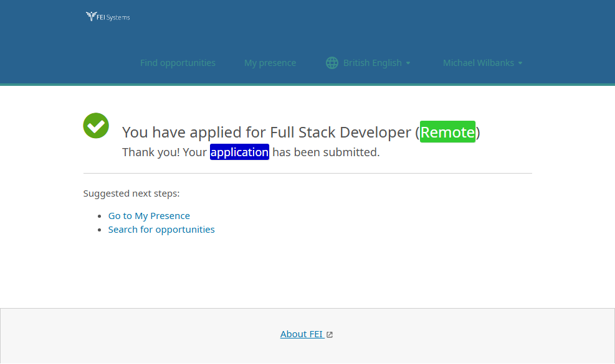Click the green success checkmark icon
The image size is (615, 364).
coord(96,126)
